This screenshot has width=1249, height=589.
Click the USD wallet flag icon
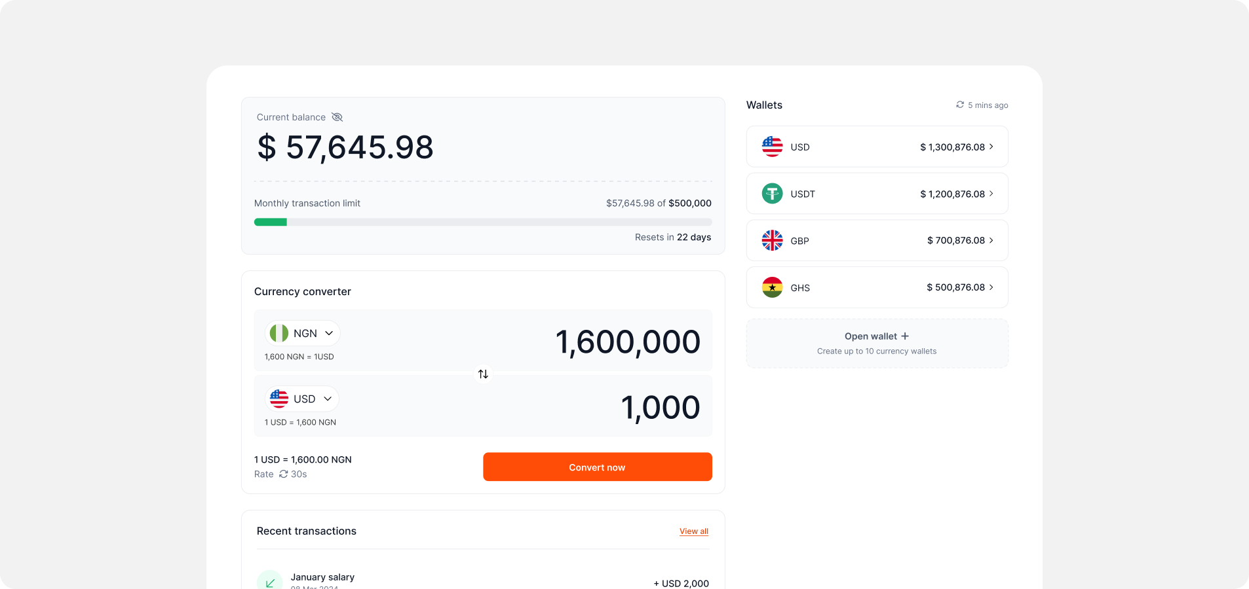tap(772, 147)
